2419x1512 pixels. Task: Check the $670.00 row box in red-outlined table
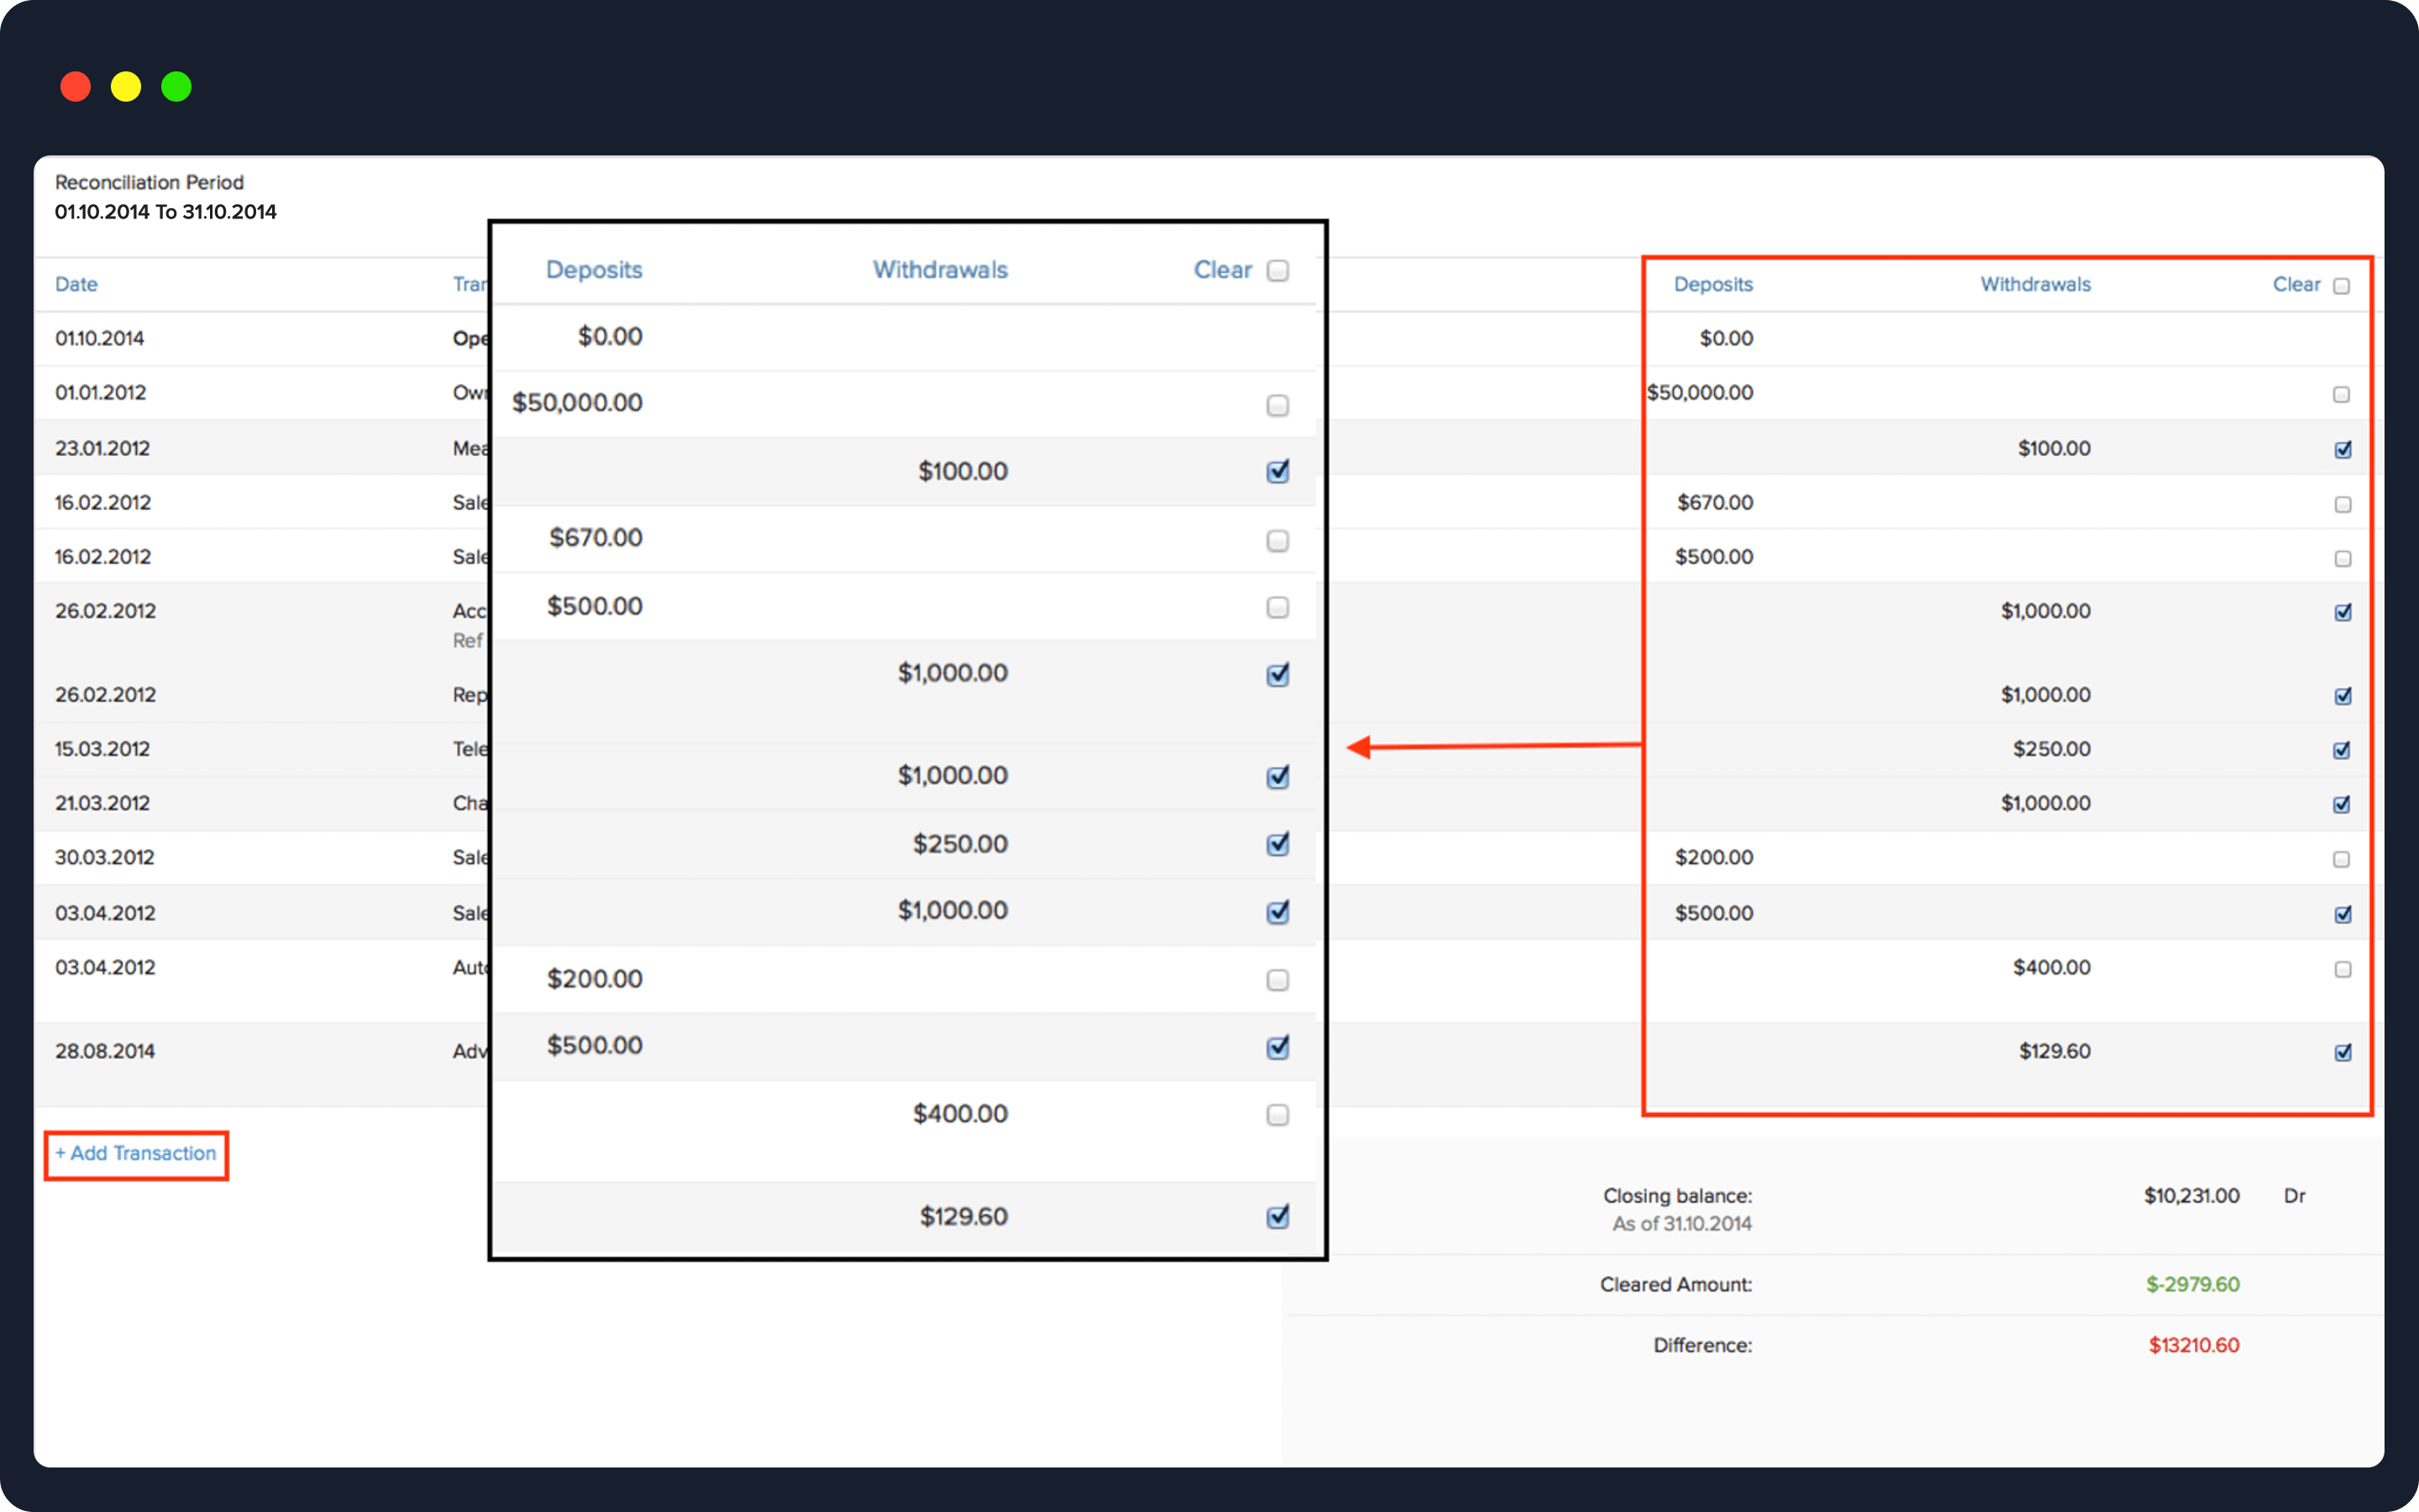pos(2342,504)
